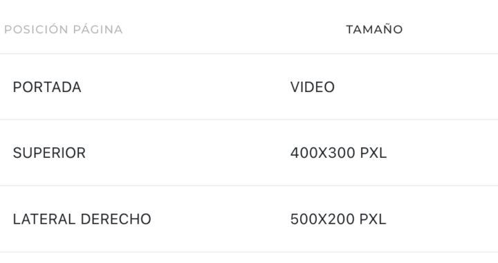
Task: Click the word POSICIÓN in the header
Action: point(36,29)
